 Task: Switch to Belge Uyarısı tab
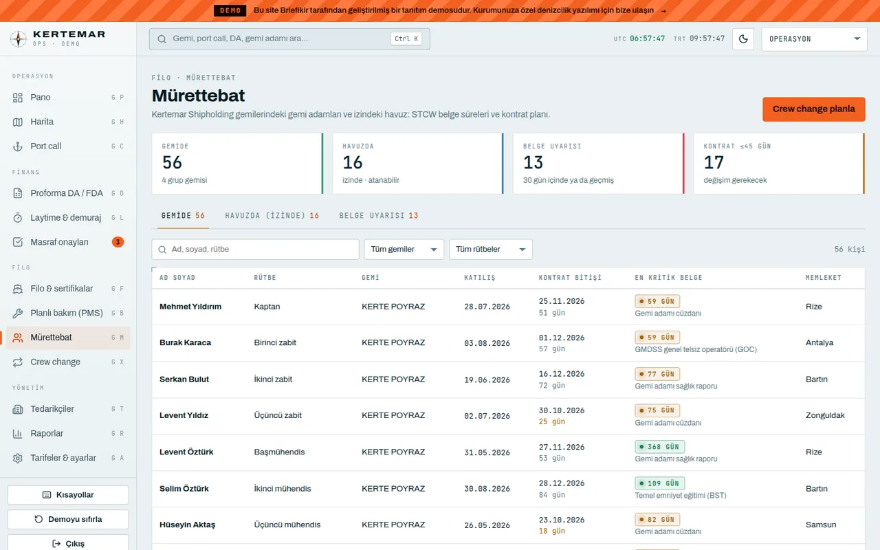[379, 216]
